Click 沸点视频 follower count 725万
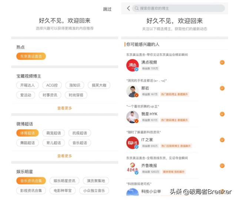 [150, 68]
